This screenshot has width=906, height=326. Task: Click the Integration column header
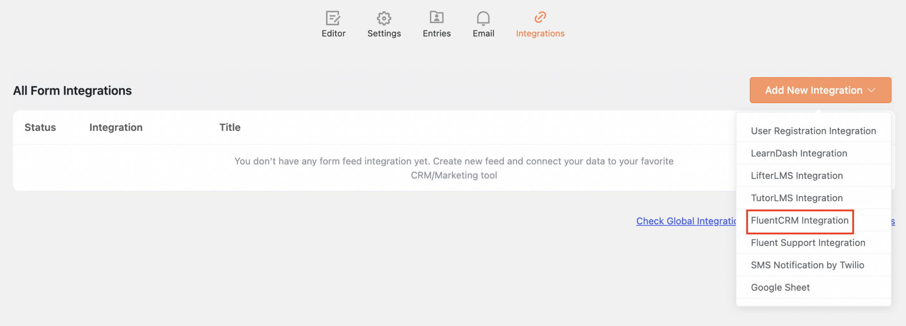[115, 127]
